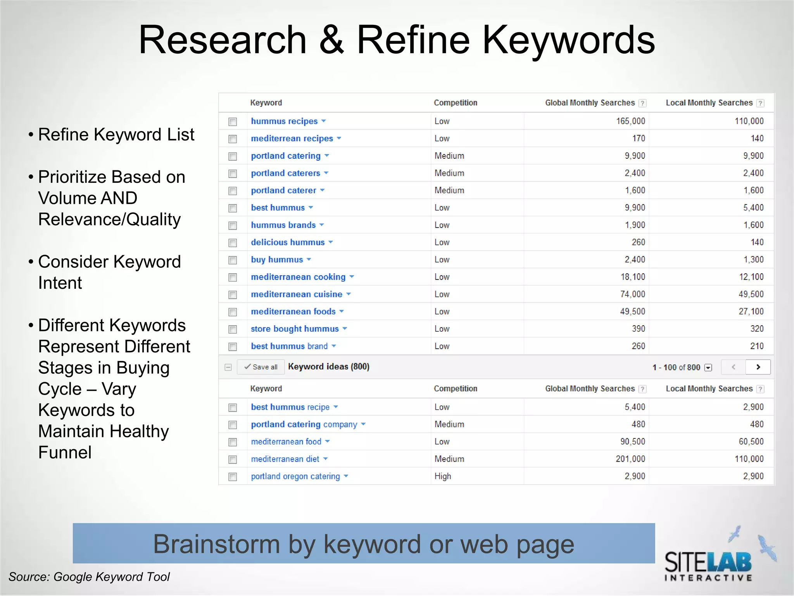Click the Keyword ideas (800) heading
The width and height of the screenshot is (794, 596).
coord(329,367)
